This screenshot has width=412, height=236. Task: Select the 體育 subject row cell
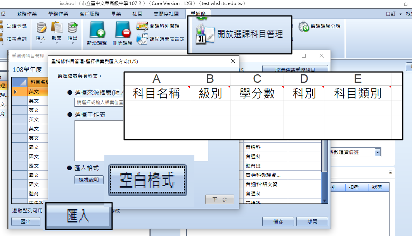click(38, 193)
